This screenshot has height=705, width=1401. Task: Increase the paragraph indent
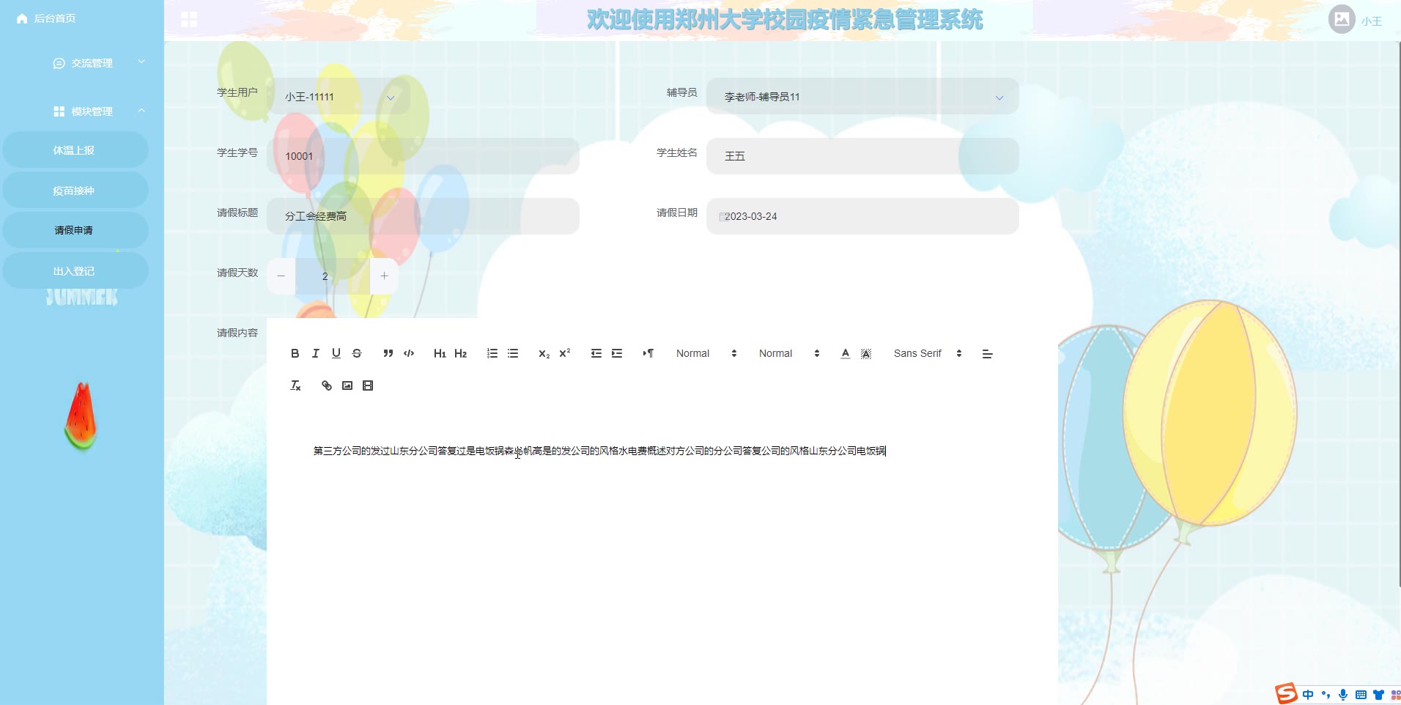tap(617, 353)
